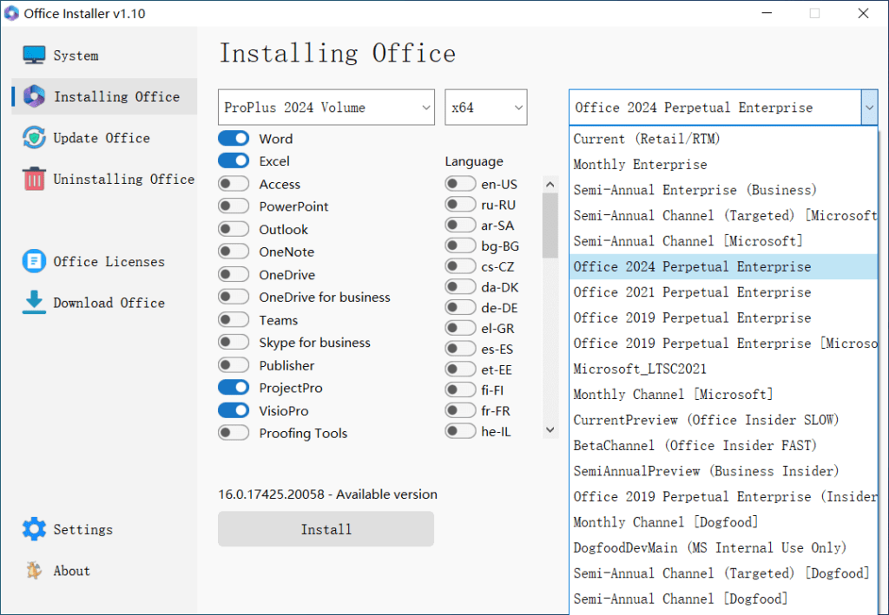This screenshot has height=615, width=889.
Task: Collapse the update channel dropdown arrow
Action: (x=869, y=108)
